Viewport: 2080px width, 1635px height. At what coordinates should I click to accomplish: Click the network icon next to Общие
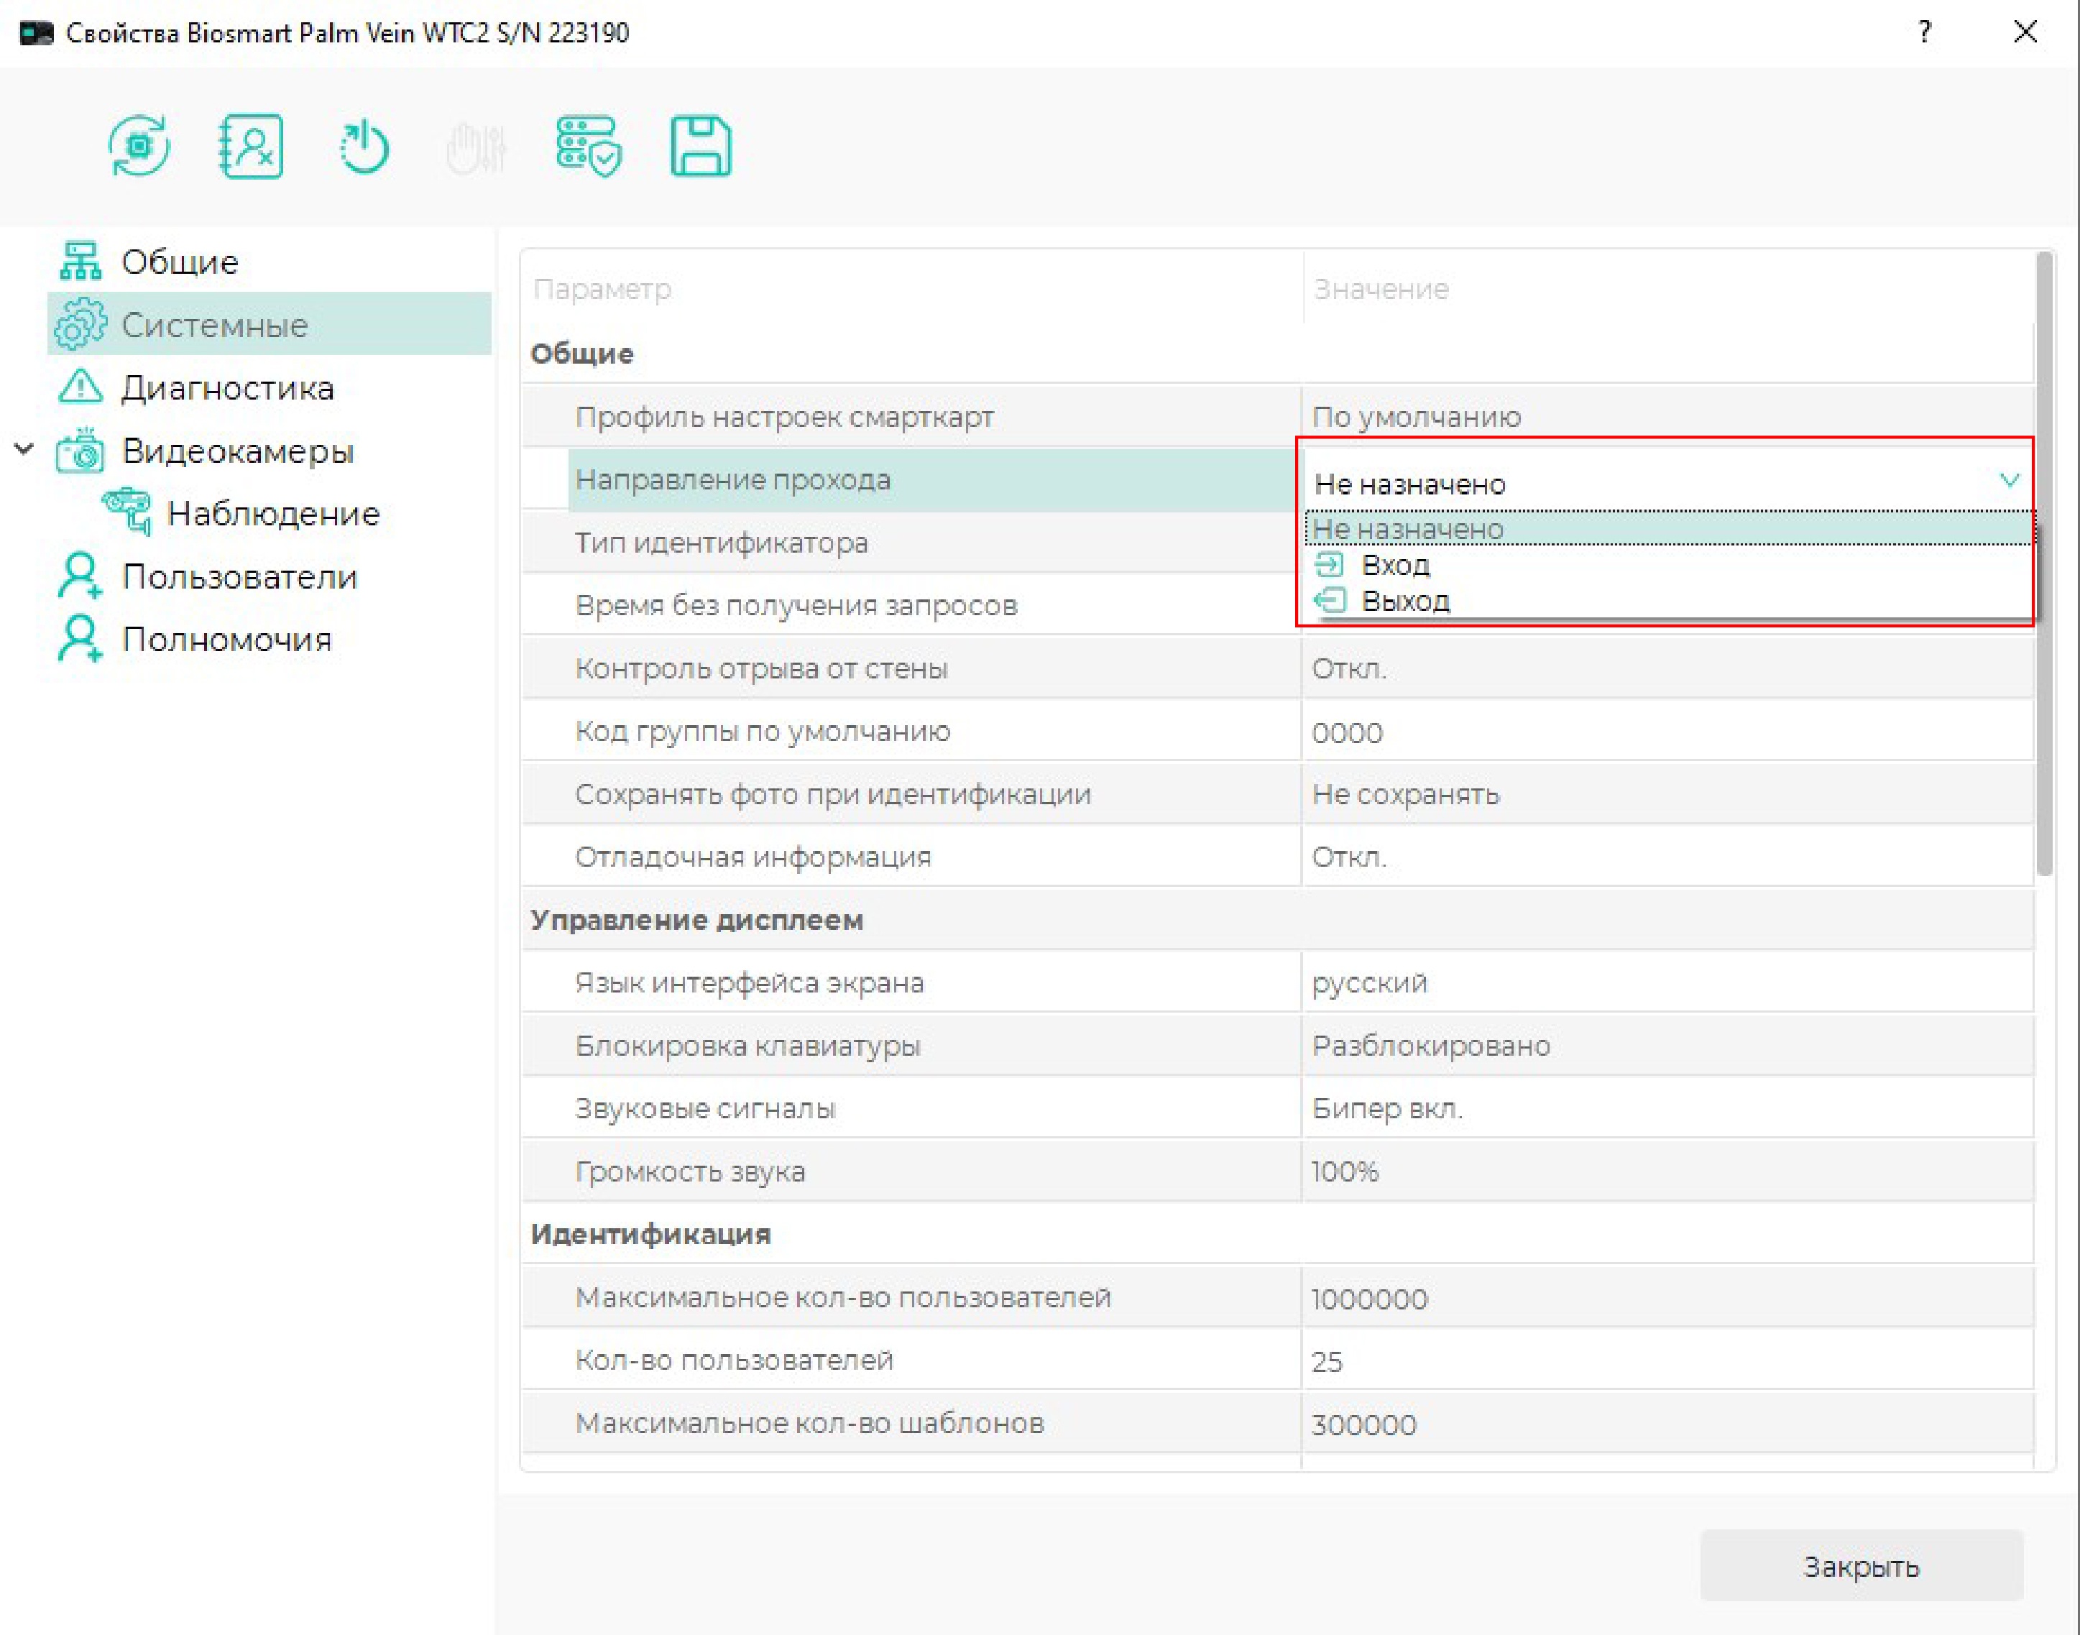(x=80, y=260)
